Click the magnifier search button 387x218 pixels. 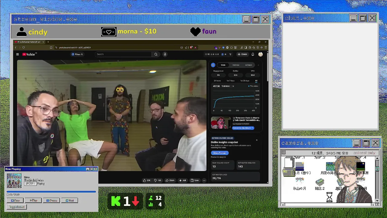156,54
